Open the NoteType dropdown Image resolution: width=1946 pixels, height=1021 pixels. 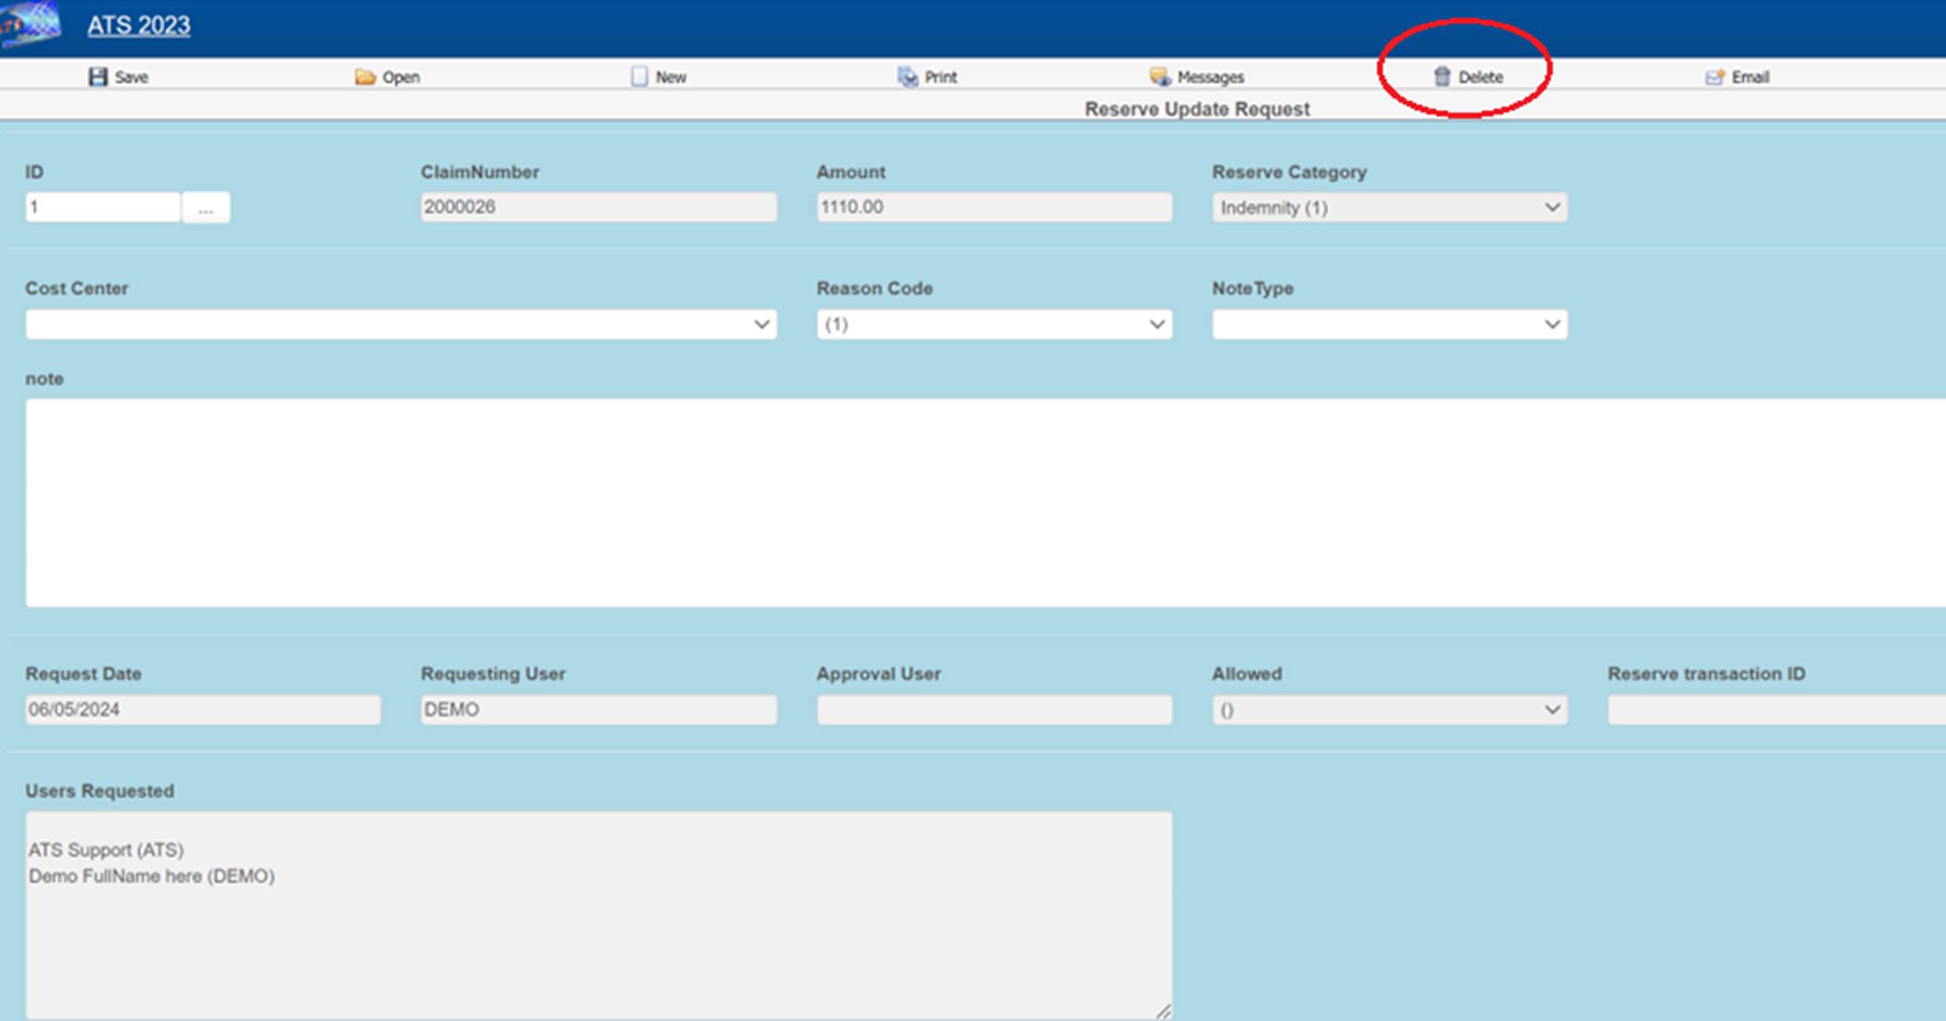coord(1389,324)
